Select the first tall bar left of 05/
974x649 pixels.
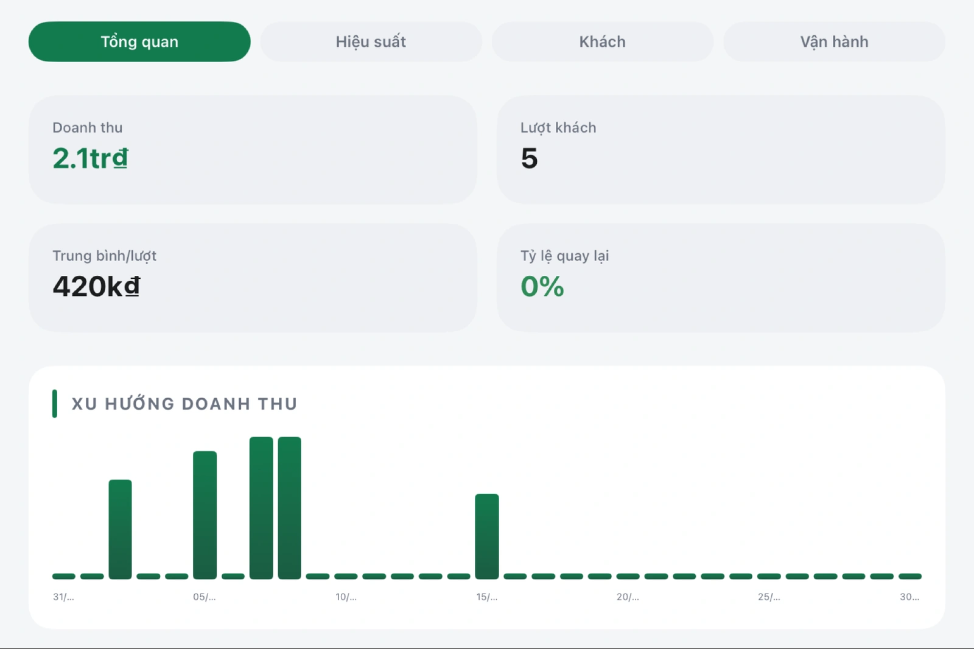tap(121, 529)
